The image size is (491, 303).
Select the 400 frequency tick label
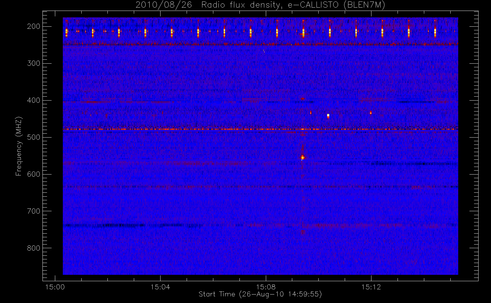tap(33, 100)
